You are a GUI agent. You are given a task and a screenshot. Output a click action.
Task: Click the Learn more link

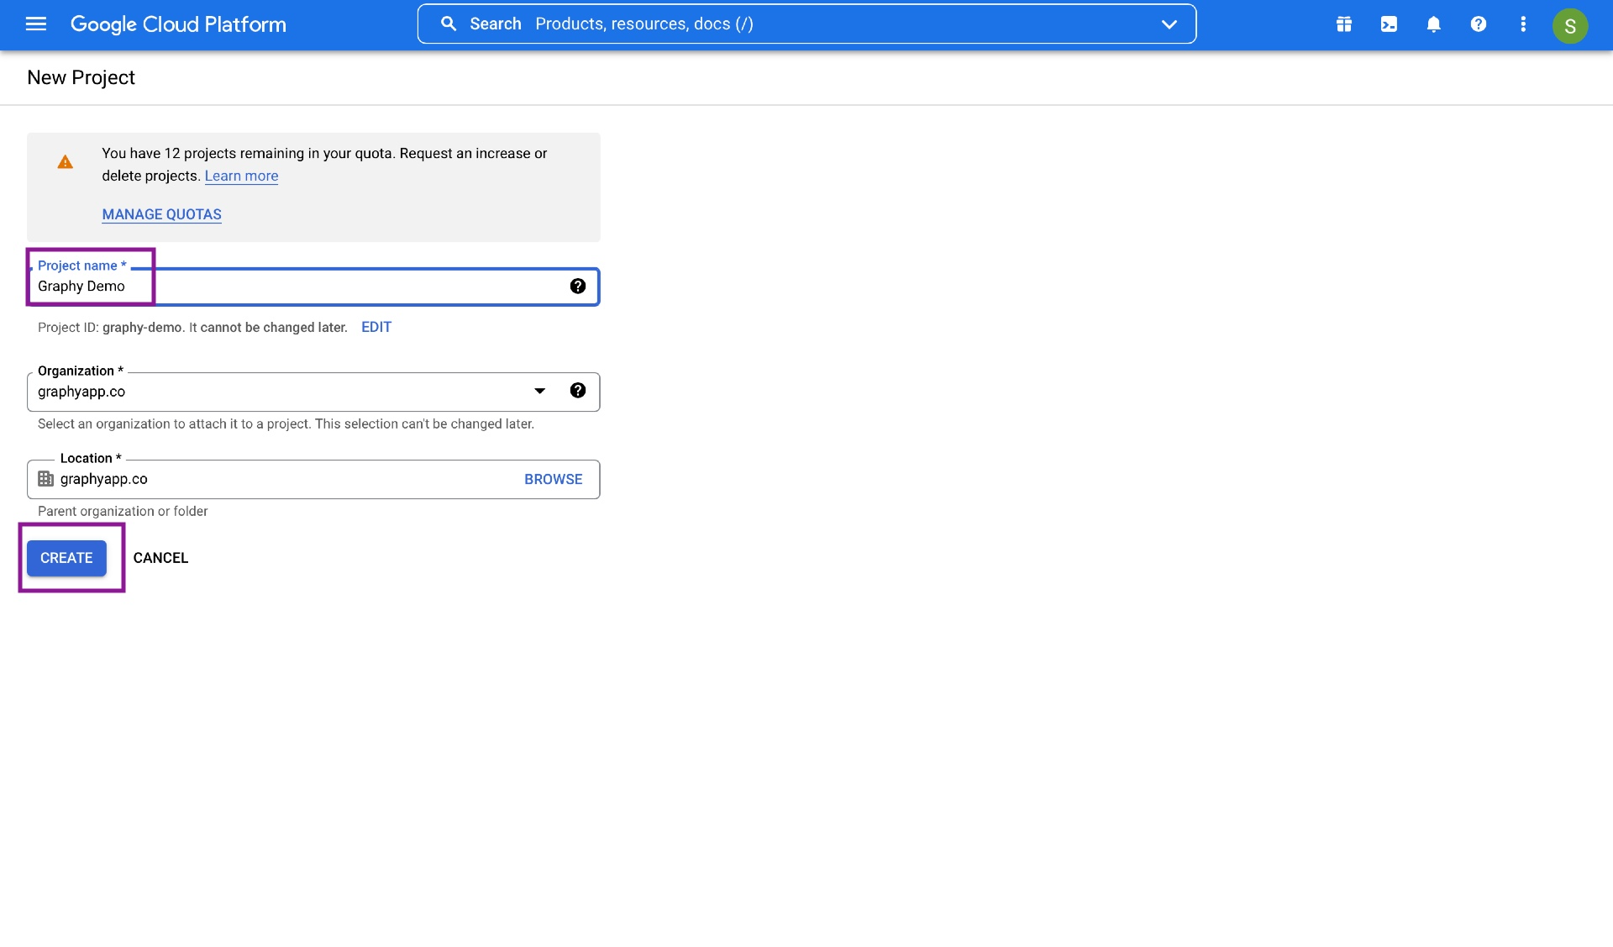click(241, 176)
